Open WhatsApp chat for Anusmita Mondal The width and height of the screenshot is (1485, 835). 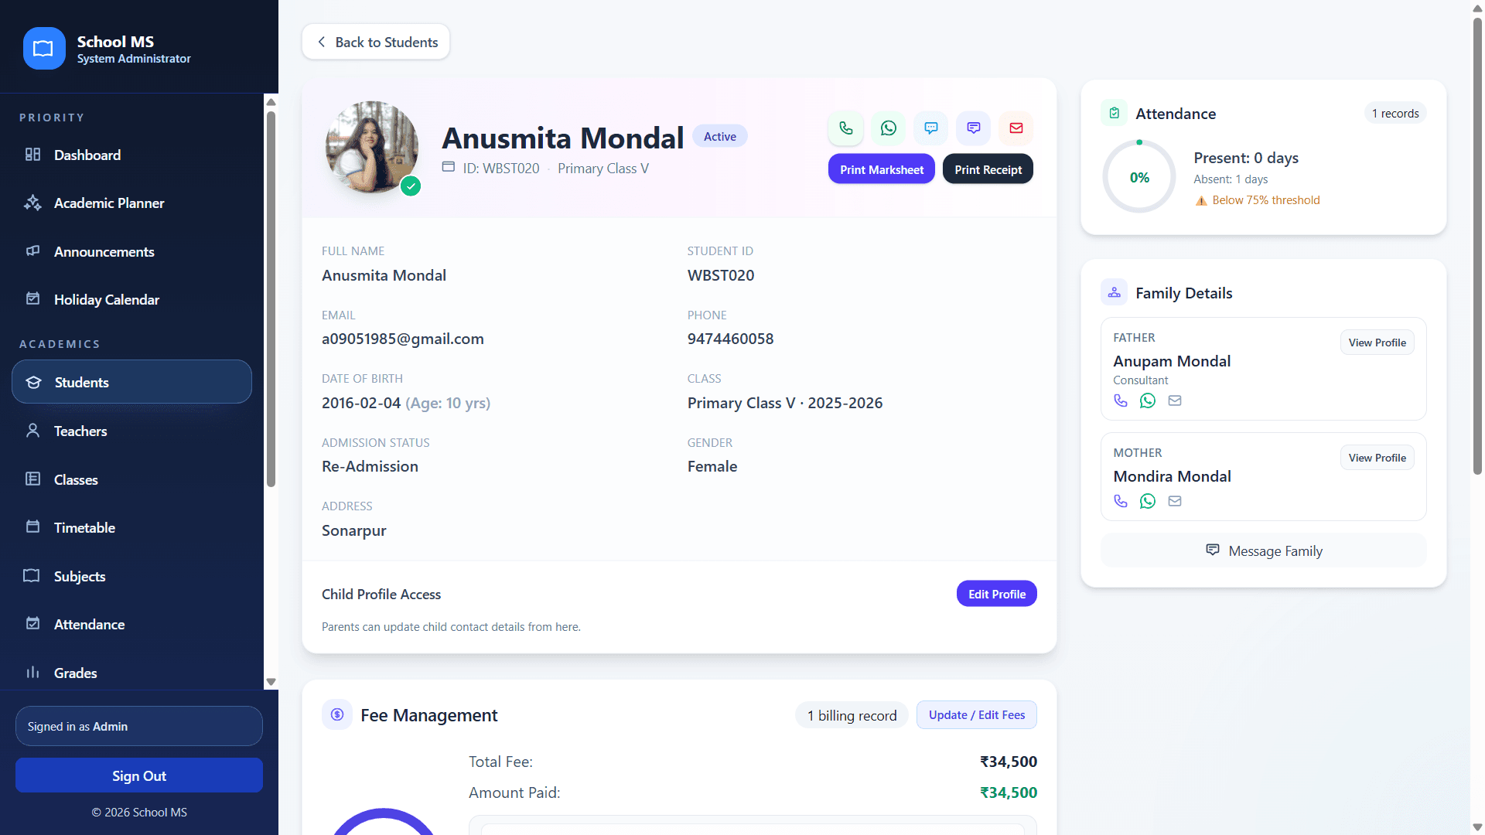click(x=889, y=128)
